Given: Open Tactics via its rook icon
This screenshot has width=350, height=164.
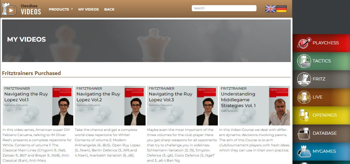Looking at the screenshot, I should (304, 61).
